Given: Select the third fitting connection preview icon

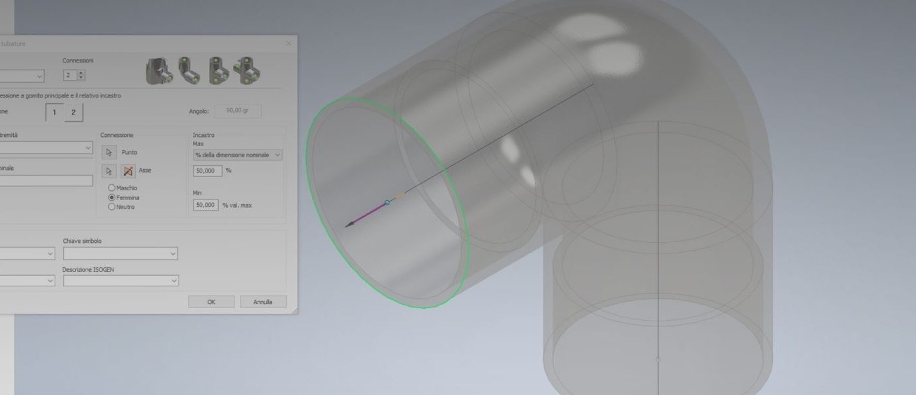Looking at the screenshot, I should pyautogui.click(x=217, y=71).
